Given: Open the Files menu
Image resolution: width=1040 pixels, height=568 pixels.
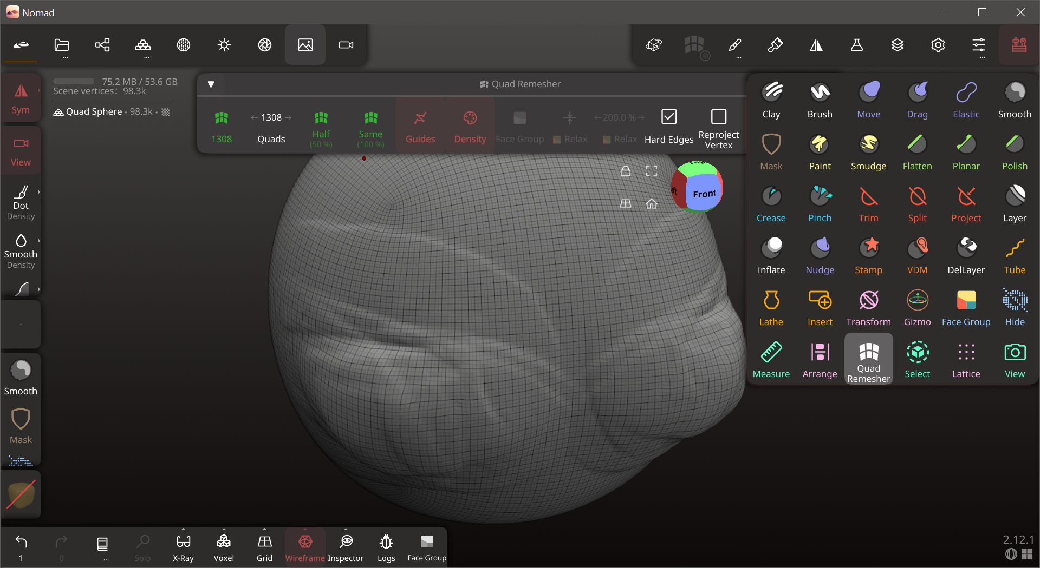Looking at the screenshot, I should pos(62,45).
